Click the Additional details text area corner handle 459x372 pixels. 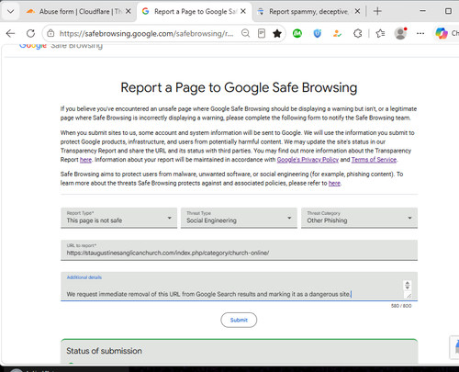click(409, 296)
